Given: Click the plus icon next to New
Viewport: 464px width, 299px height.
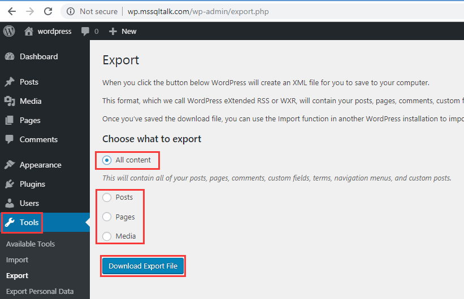Looking at the screenshot, I should (112, 32).
